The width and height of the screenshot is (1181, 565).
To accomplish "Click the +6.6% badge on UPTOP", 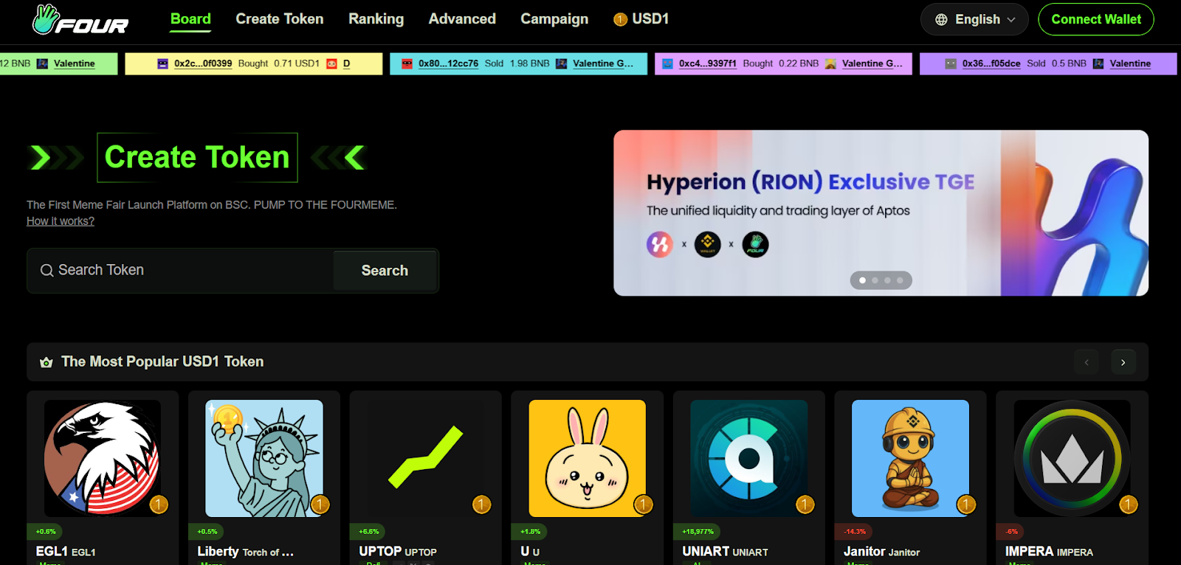I will click(x=368, y=531).
